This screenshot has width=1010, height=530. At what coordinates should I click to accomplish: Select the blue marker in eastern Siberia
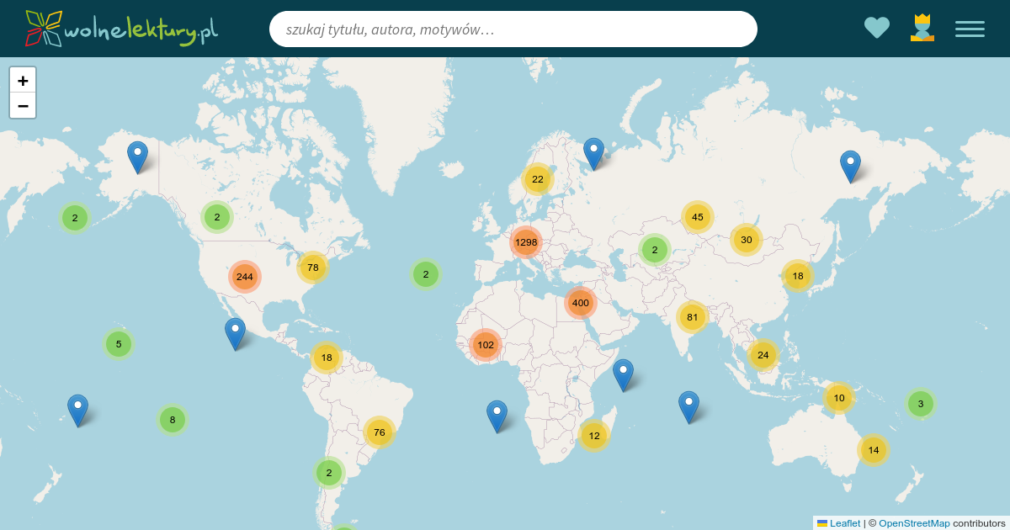coord(850,165)
